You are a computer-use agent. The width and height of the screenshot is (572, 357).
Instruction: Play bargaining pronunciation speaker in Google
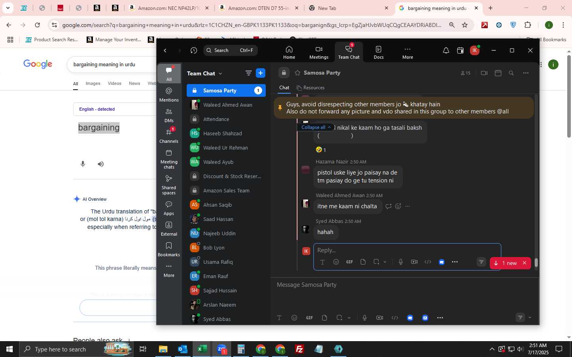point(101,164)
